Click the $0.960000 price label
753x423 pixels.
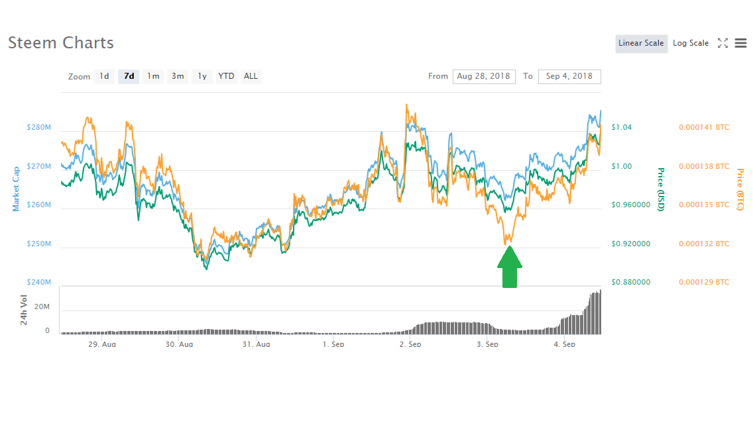coord(631,205)
